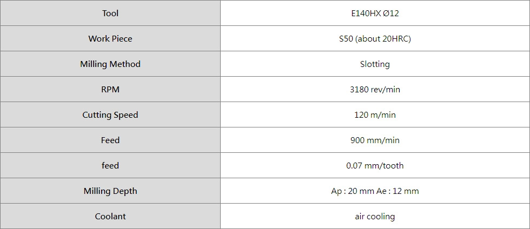Click the E140HX Ø12 value cell
Screen dimensions: 530x229
pyautogui.click(x=375, y=13)
